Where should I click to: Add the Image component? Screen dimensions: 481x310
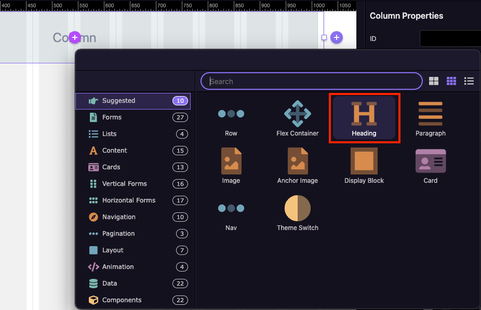pyautogui.click(x=231, y=166)
